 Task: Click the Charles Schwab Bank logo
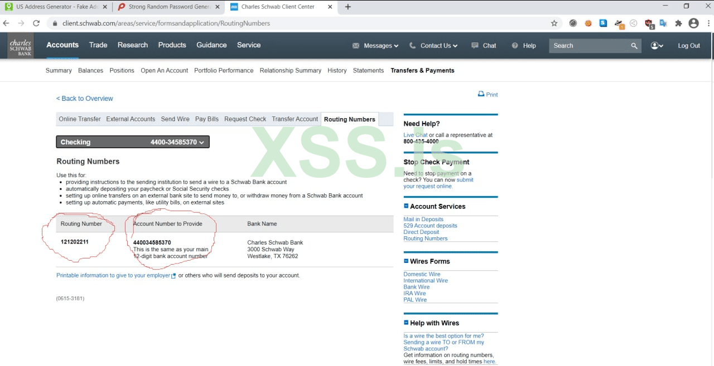click(x=21, y=46)
